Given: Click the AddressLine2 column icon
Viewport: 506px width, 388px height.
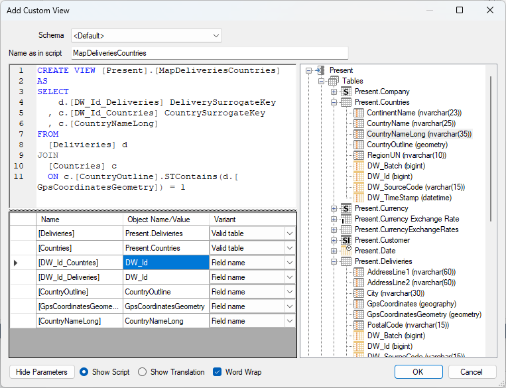Looking at the screenshot, I should coord(359,283).
